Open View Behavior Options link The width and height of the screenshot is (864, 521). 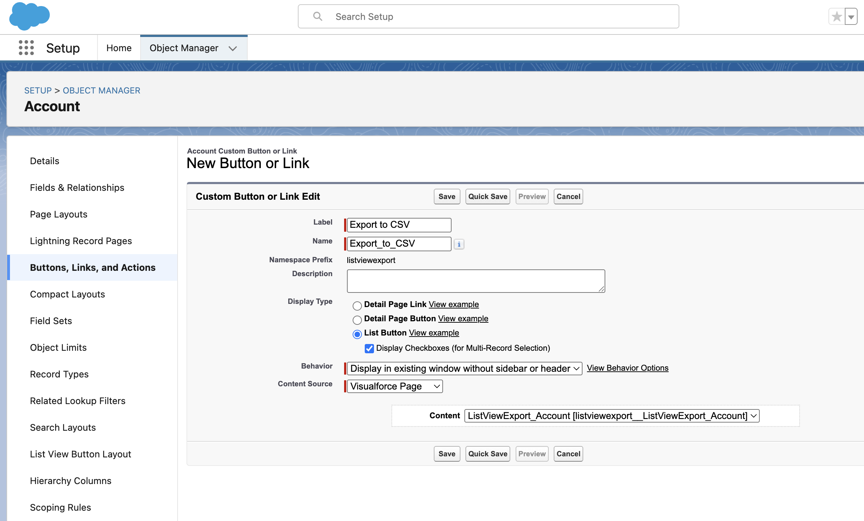coord(628,368)
